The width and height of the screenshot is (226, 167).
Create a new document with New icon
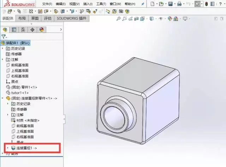click(x=152, y=4)
